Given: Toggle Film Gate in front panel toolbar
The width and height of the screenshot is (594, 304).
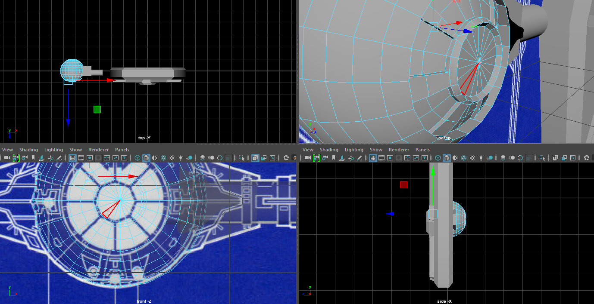Looking at the screenshot, I should tap(81, 158).
